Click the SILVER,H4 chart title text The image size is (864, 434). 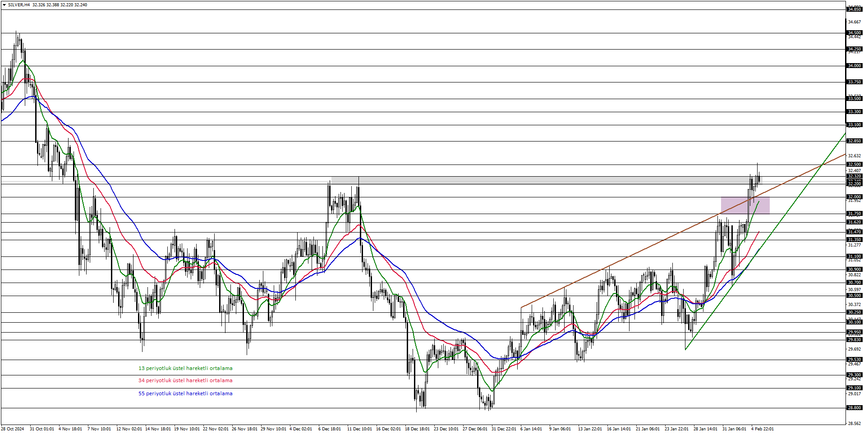(19, 5)
